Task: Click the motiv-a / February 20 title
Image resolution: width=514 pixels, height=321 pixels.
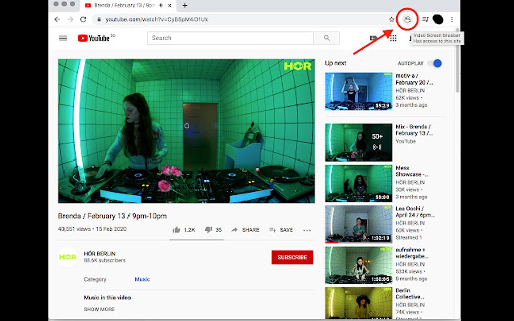Action: click(414, 79)
